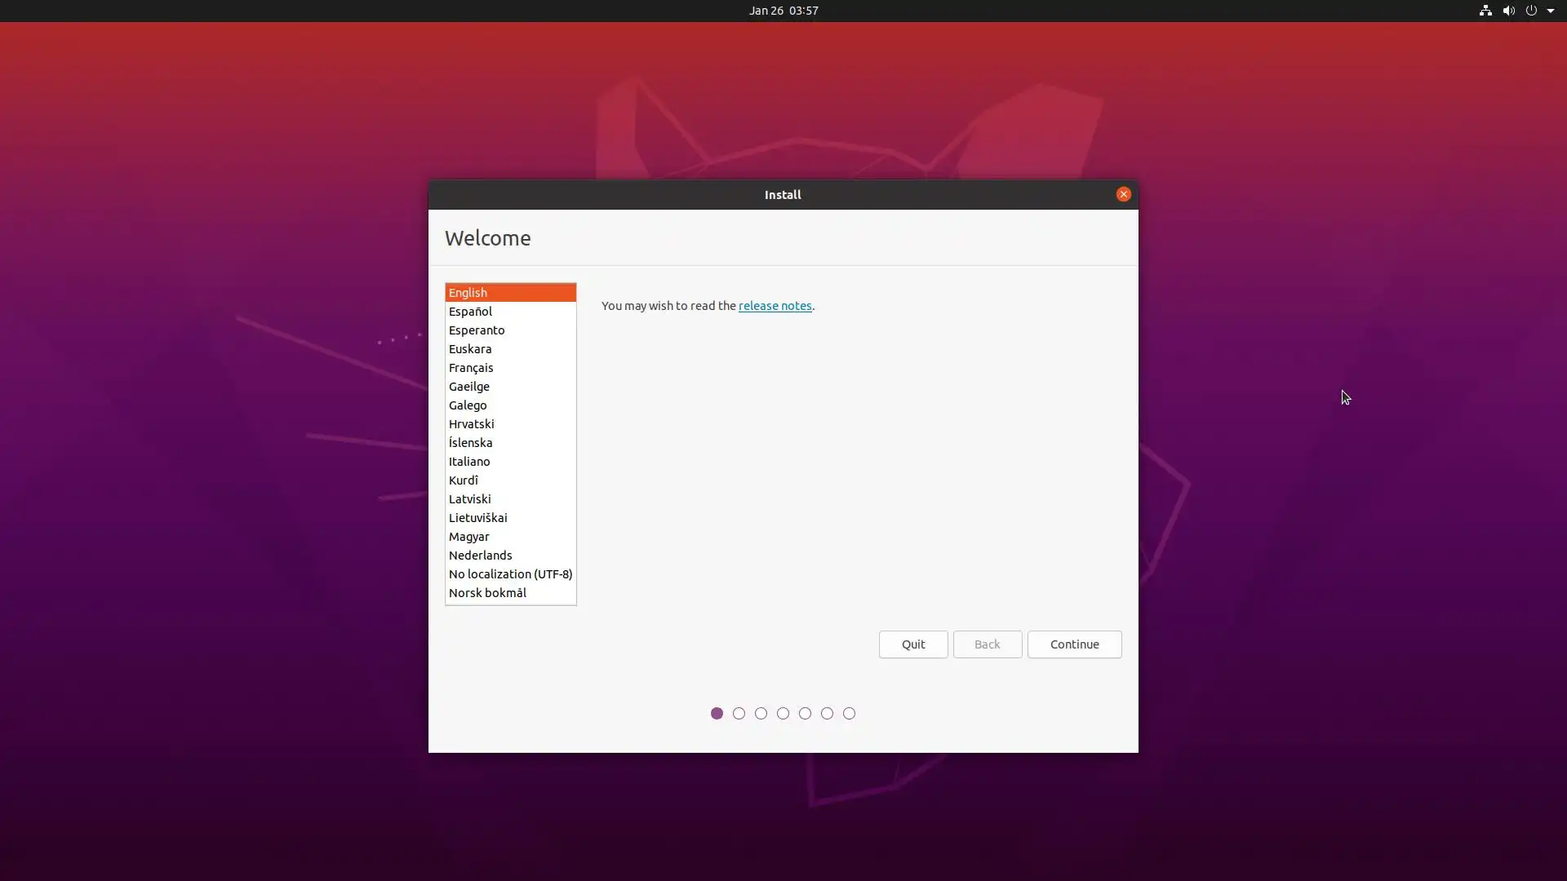The height and width of the screenshot is (881, 1567).
Task: Click the Quit button
Action: [x=912, y=644]
